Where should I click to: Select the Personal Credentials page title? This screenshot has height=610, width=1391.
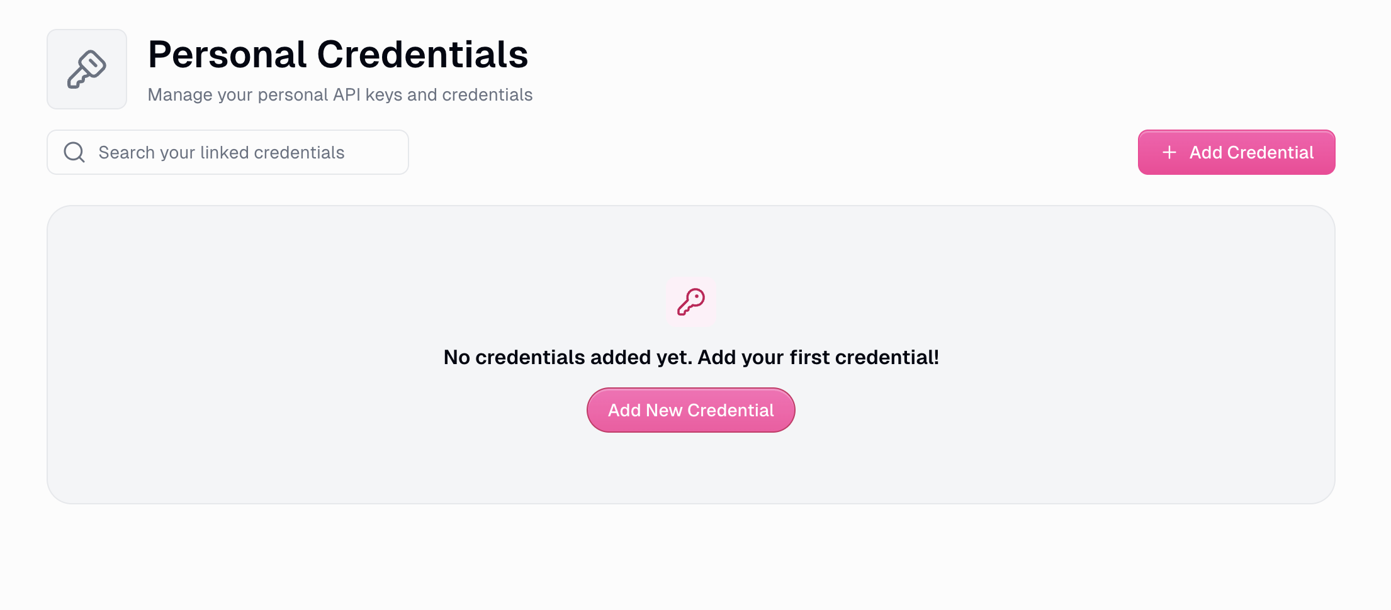pos(338,55)
